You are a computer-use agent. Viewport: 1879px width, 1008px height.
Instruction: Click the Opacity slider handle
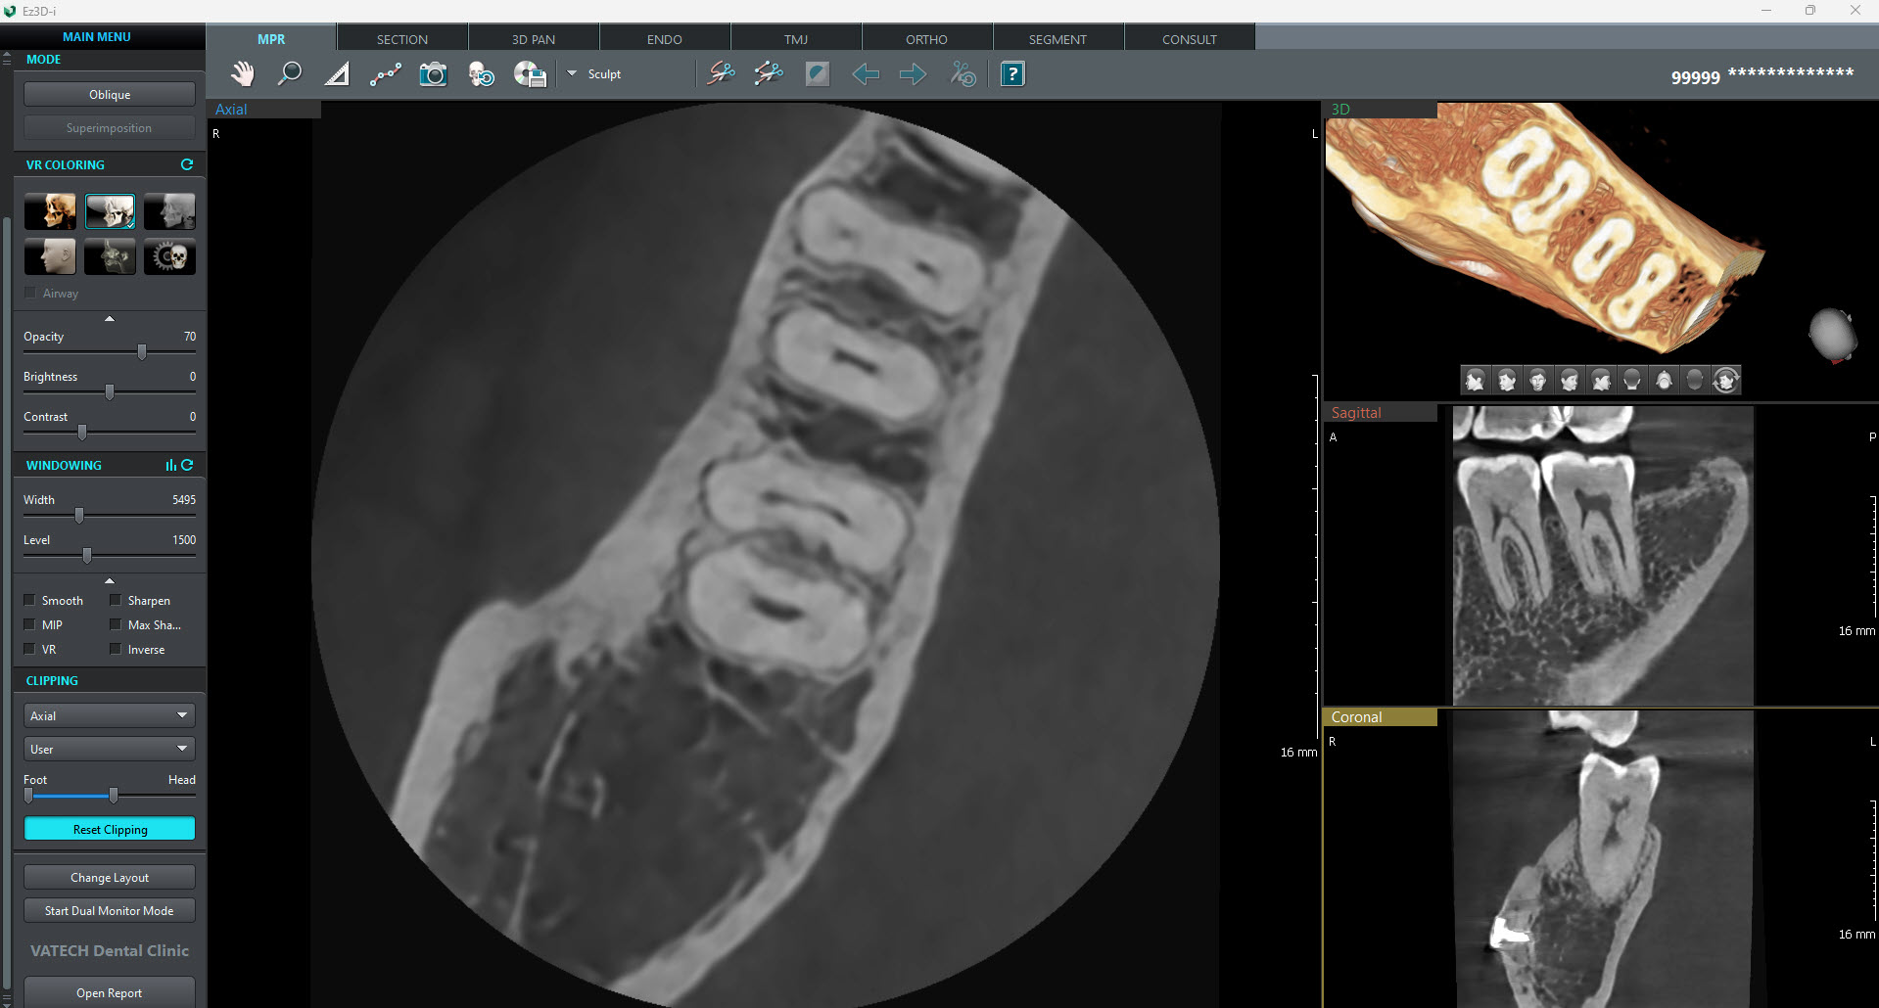142,351
